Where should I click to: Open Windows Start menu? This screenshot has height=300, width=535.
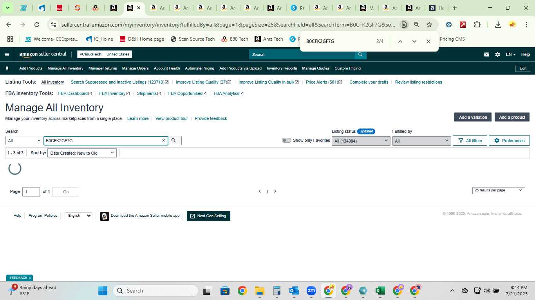pos(103,291)
